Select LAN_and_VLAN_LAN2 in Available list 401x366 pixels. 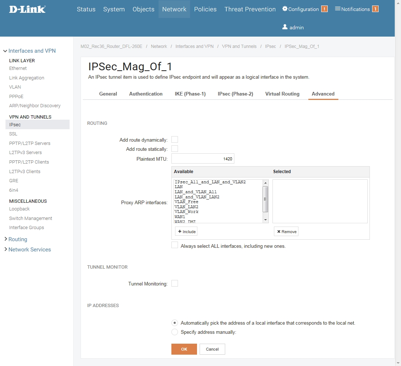pos(197,197)
